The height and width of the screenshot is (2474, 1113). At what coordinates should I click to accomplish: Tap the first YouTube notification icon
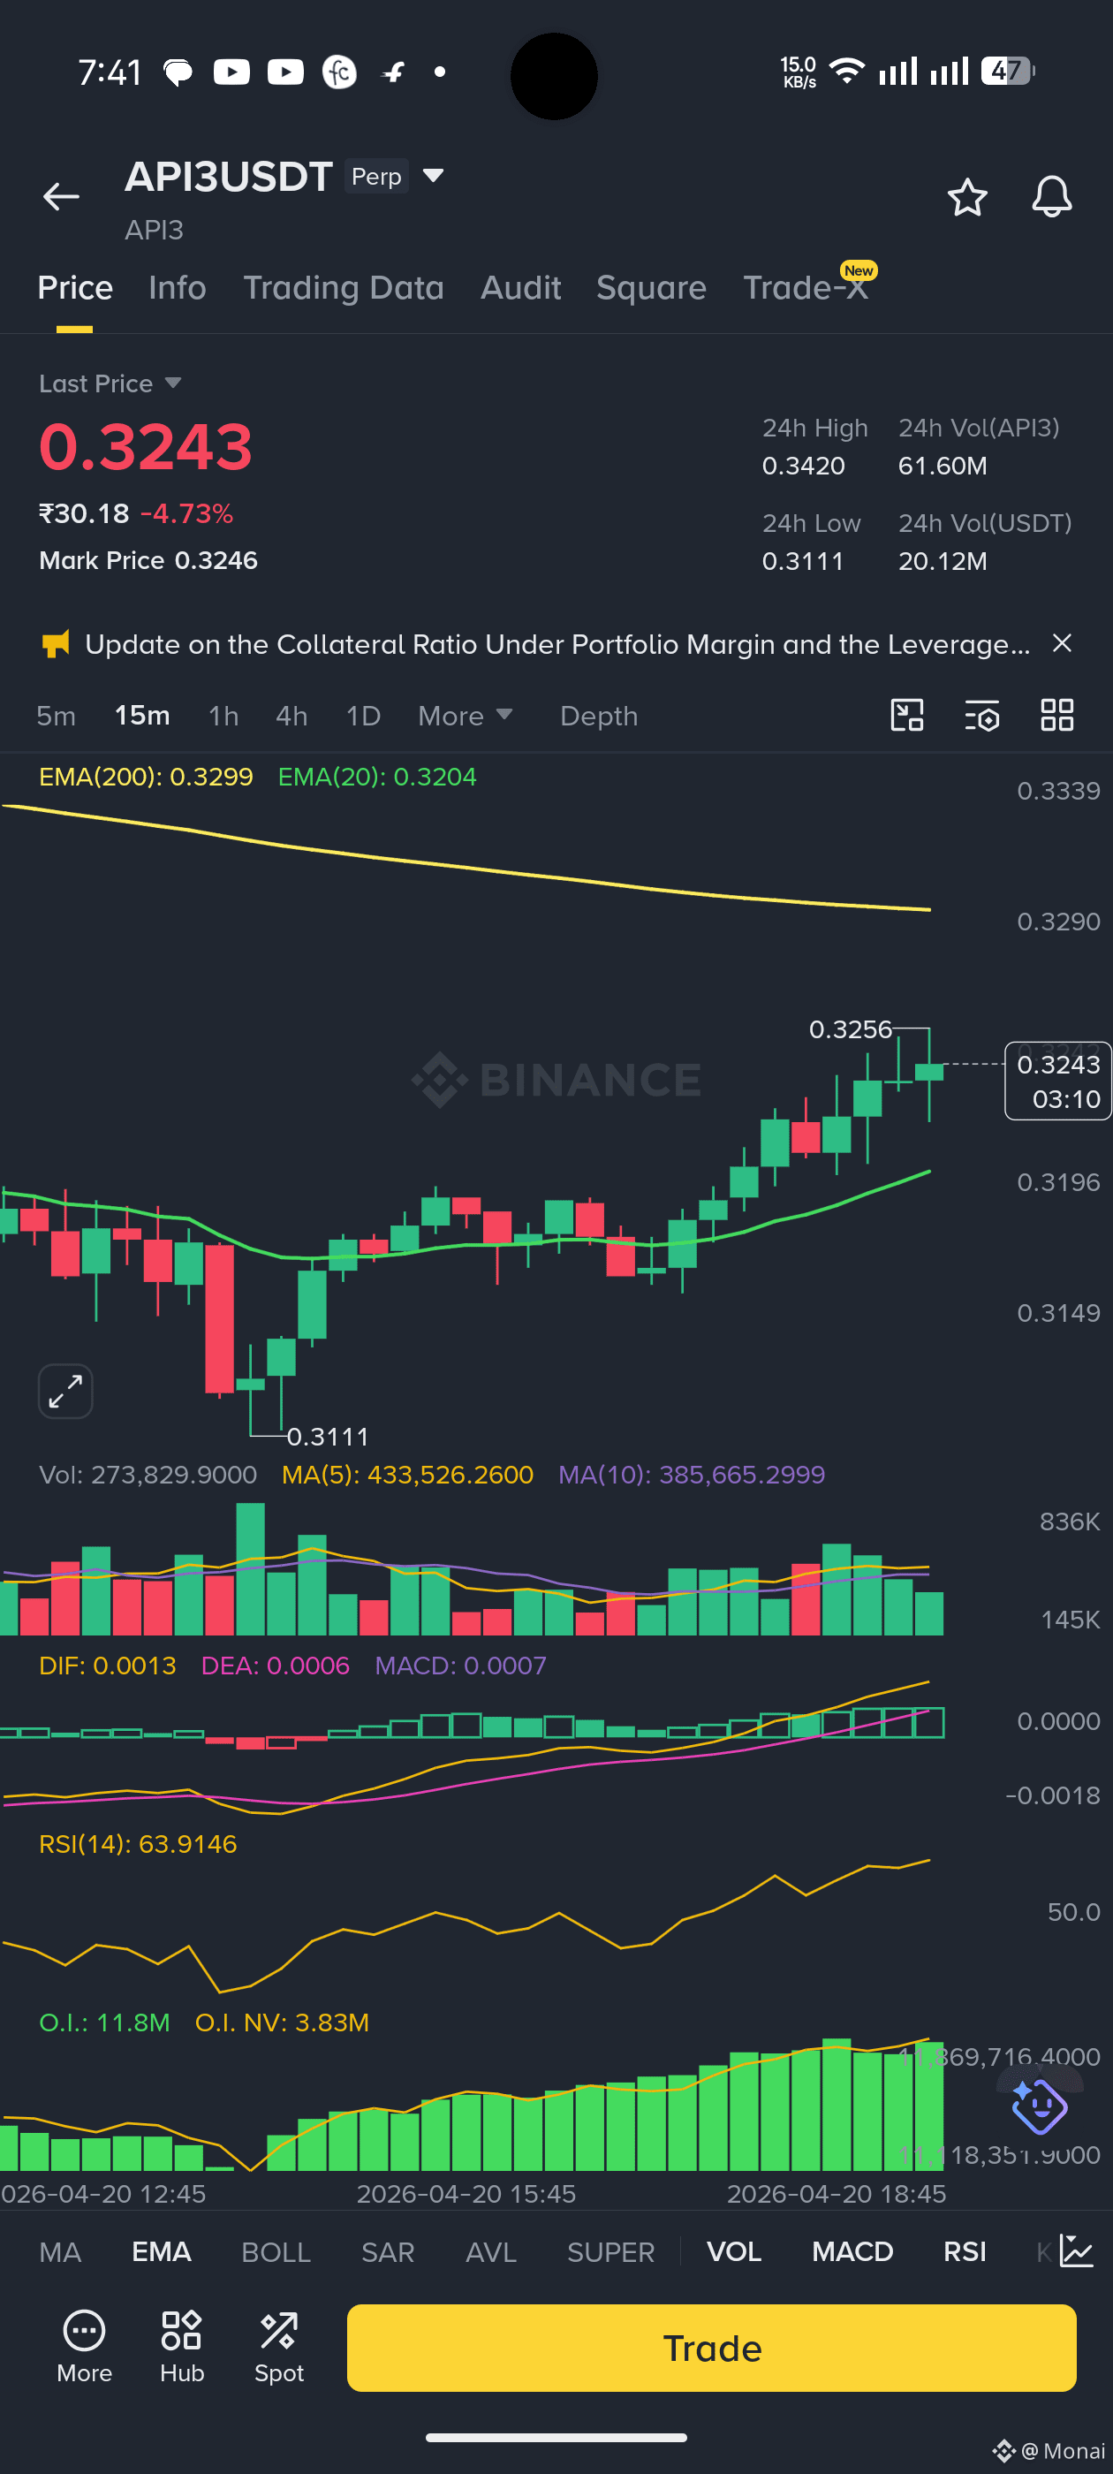click(x=231, y=72)
